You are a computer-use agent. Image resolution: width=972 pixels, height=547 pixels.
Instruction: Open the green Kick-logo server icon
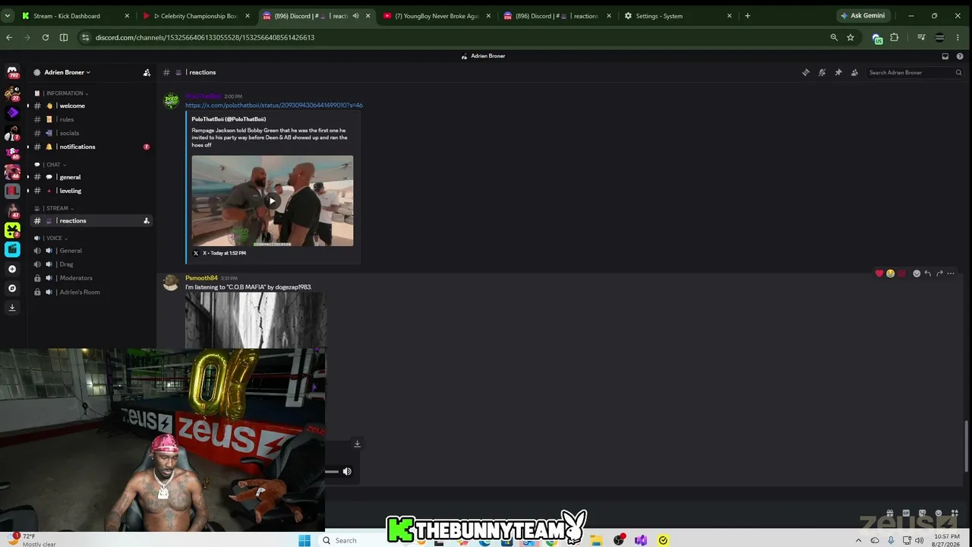[12, 229]
